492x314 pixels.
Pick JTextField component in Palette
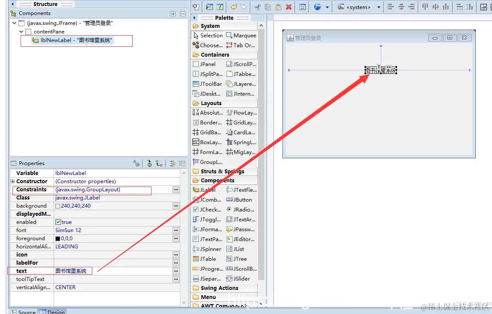(x=241, y=190)
